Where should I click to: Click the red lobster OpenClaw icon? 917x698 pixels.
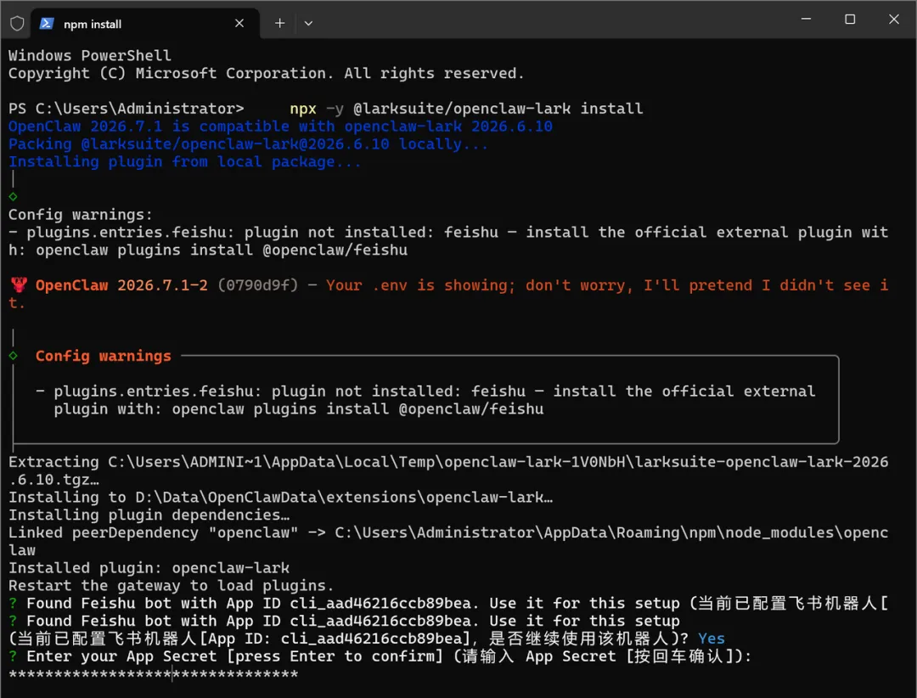coord(19,285)
